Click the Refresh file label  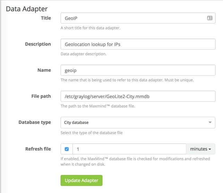(38, 149)
